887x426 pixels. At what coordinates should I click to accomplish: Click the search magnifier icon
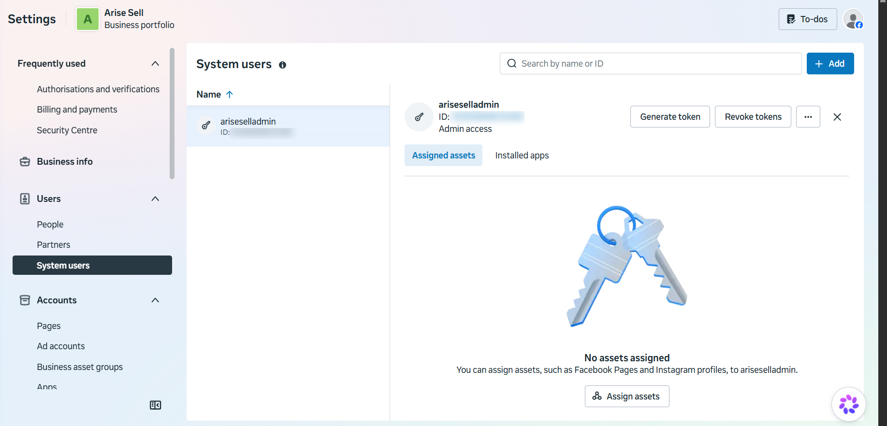(511, 64)
